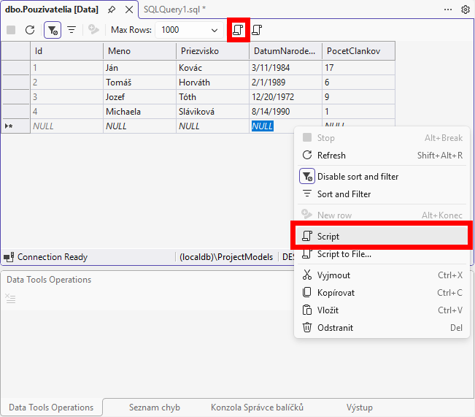Click the cell containing Tóth

212,96
